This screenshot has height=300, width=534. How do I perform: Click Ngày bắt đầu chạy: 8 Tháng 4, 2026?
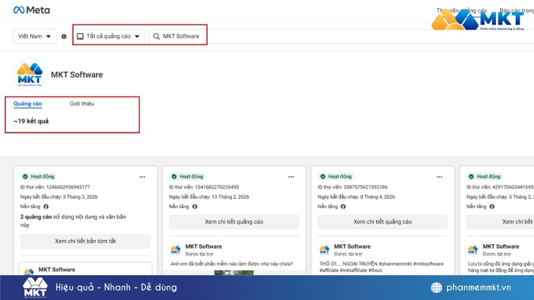356,197
